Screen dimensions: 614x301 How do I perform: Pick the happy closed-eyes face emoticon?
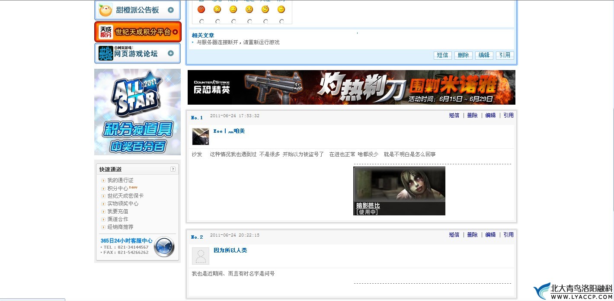(233, 10)
